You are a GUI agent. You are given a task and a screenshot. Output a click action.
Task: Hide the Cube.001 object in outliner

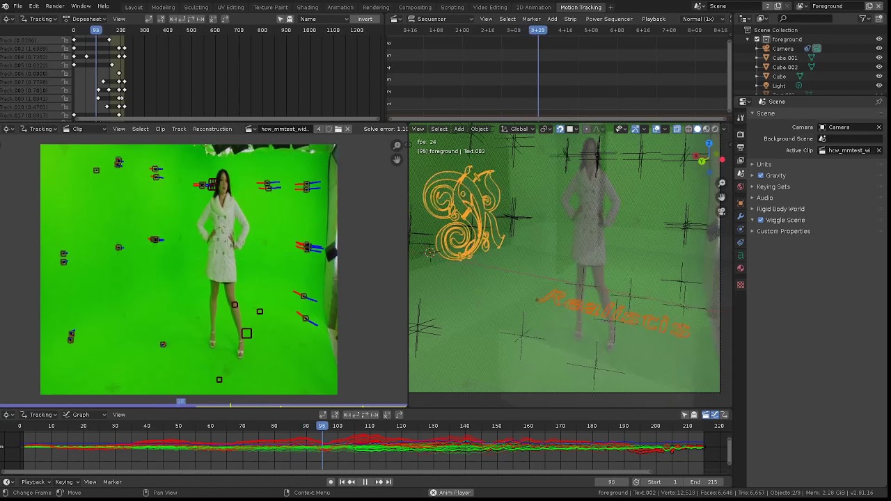coord(878,58)
